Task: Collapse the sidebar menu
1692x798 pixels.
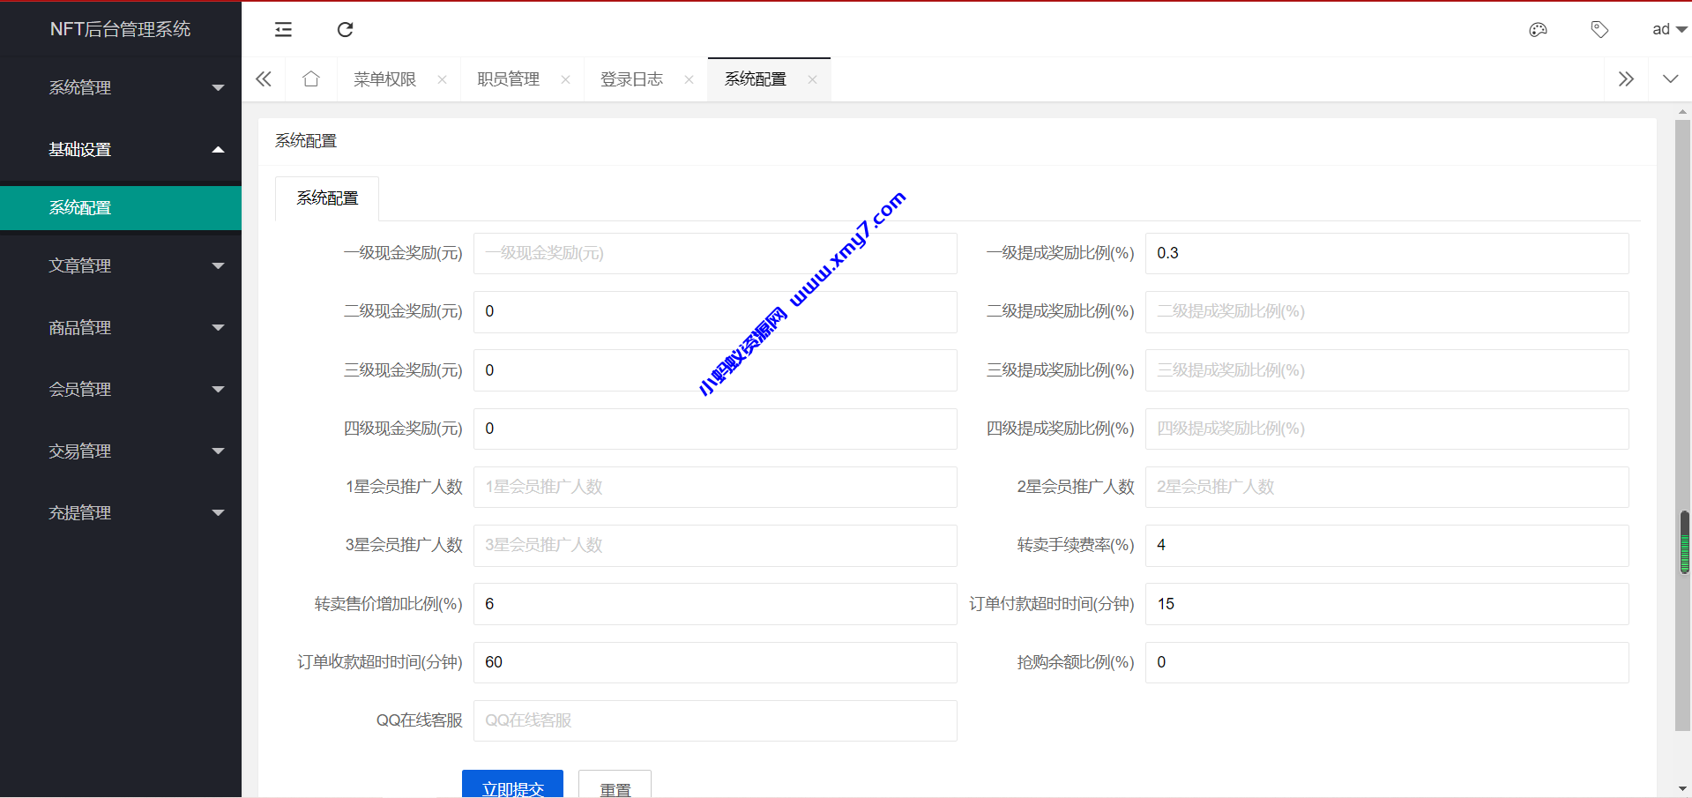Action: tap(283, 29)
